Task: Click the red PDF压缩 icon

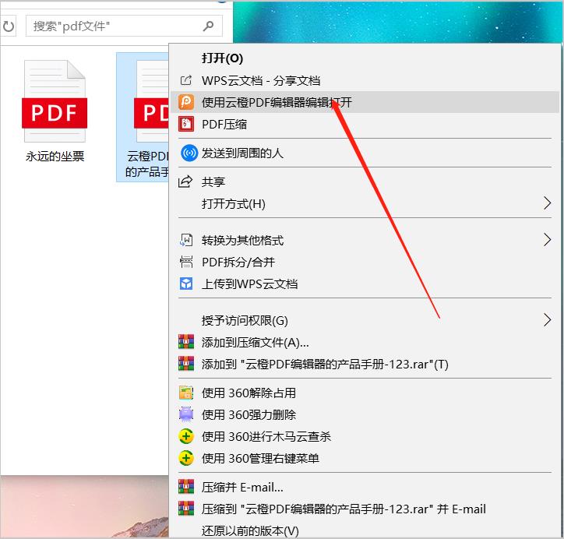Action: [186, 124]
